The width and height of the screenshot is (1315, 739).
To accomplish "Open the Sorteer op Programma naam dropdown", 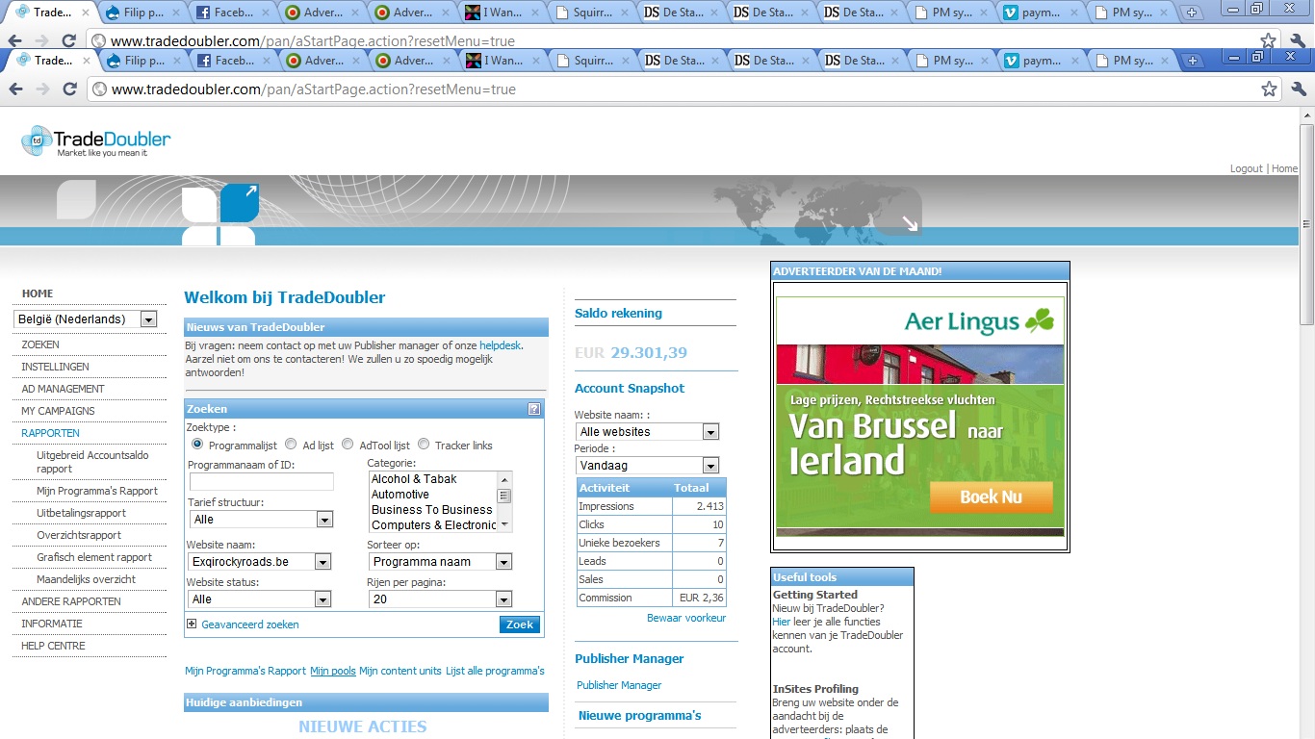I will tap(441, 562).
